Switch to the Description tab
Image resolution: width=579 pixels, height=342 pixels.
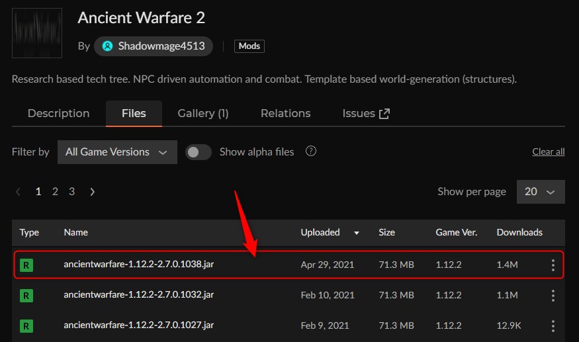(59, 113)
